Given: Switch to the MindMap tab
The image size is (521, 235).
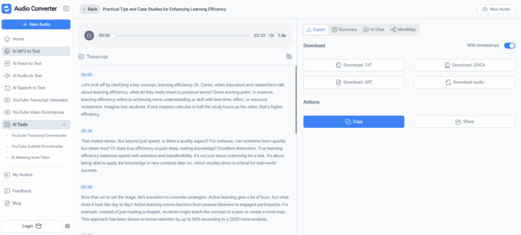Looking at the screenshot, I should coord(403,29).
